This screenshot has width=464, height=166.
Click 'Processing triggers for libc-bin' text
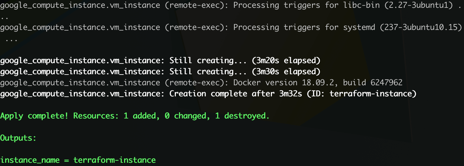pos(307,5)
